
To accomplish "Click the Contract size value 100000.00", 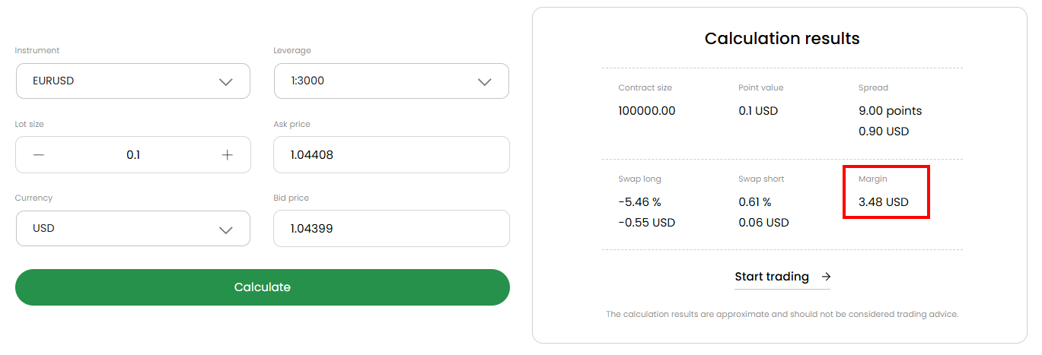I will pos(646,111).
